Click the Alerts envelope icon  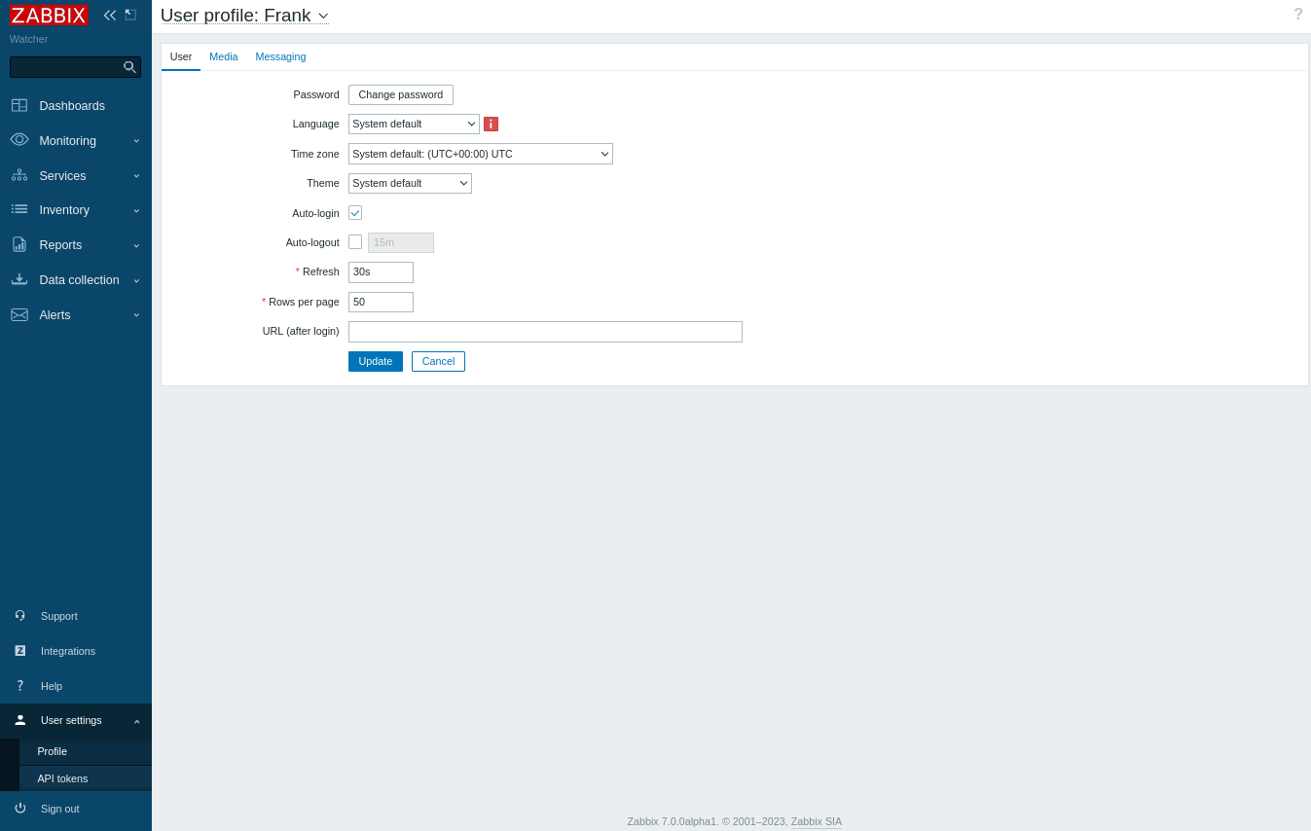19,314
